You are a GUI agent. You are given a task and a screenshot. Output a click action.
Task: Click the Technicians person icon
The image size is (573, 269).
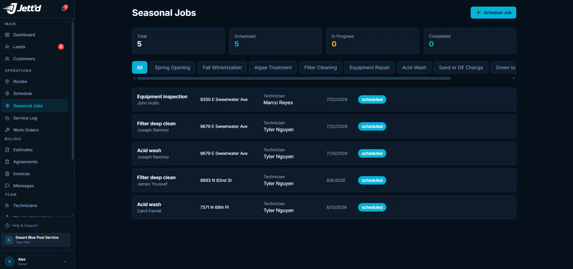(x=7, y=205)
